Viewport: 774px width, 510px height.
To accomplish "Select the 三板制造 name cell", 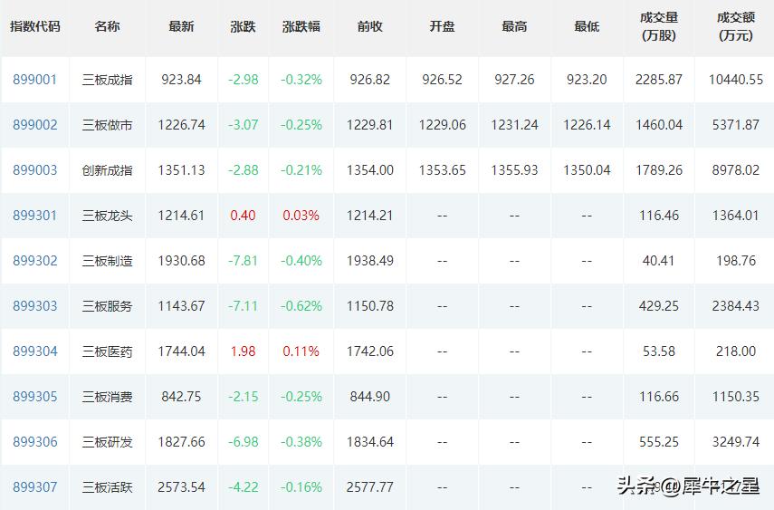I will point(107,261).
